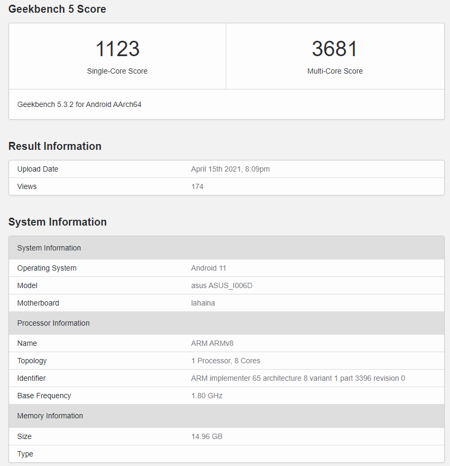Select the Single-Core Score label
This screenshot has height=466, width=450.
117,71
